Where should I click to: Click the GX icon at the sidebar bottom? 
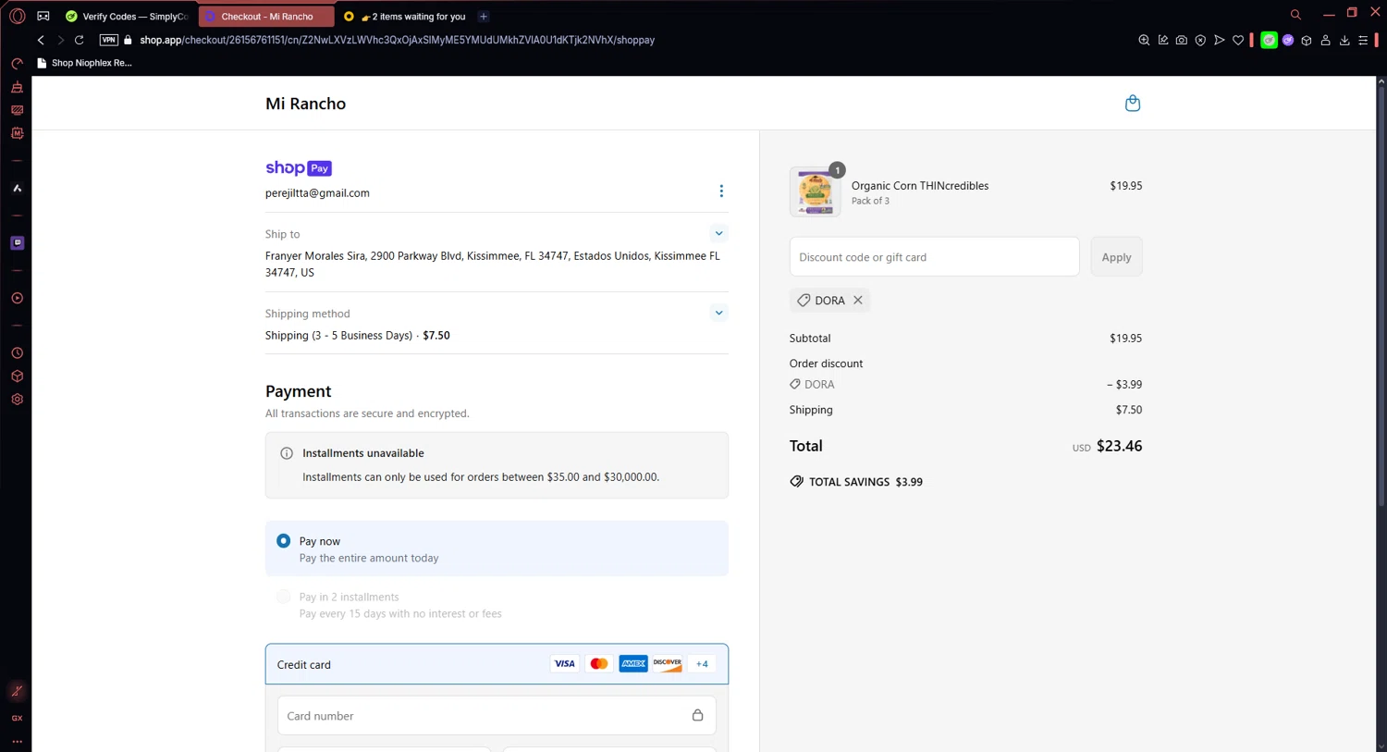click(17, 718)
